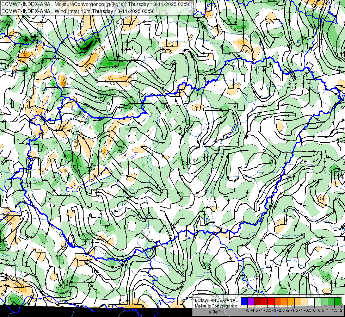Click the amber swatch between -2 and -1.5
The image size is (345, 317).
coord(291,301)
